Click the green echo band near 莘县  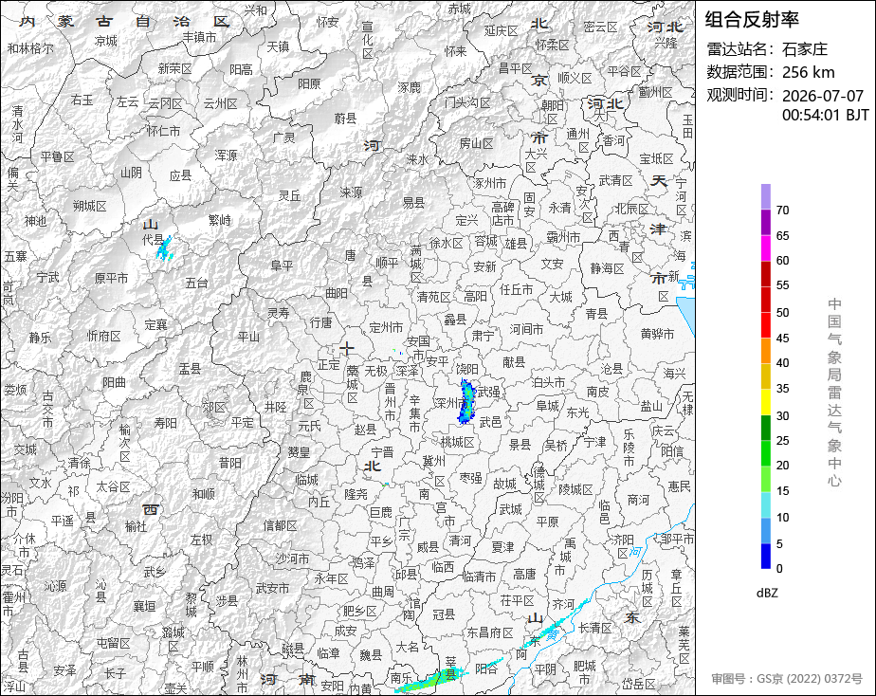[x=430, y=681]
